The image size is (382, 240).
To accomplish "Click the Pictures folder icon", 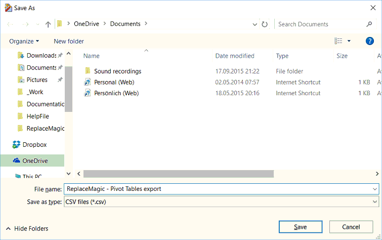I will pos(21,80).
